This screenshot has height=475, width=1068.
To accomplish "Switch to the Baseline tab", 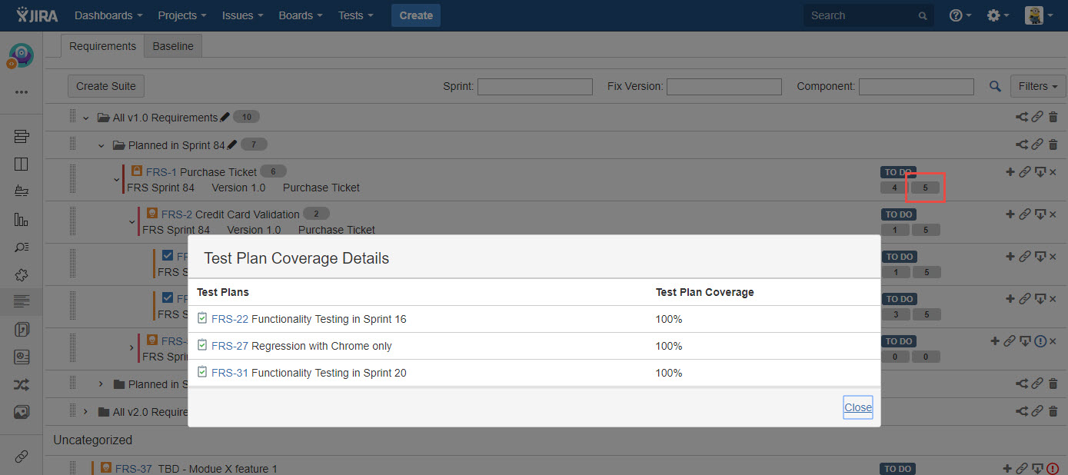I will click(x=173, y=46).
